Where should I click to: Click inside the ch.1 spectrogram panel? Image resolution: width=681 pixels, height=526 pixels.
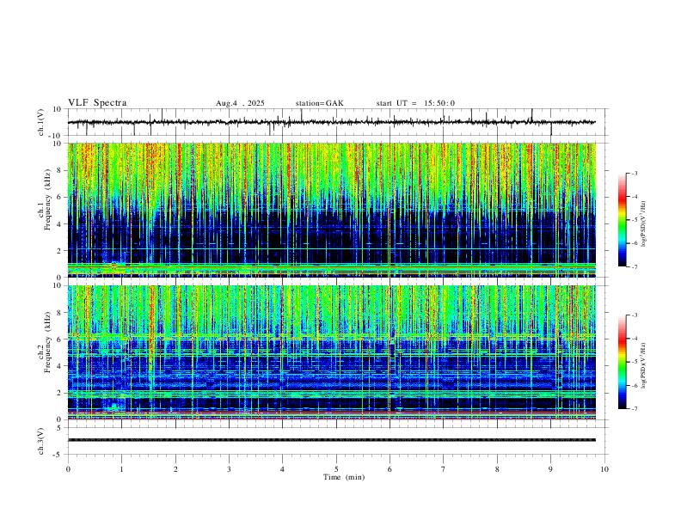(331, 210)
